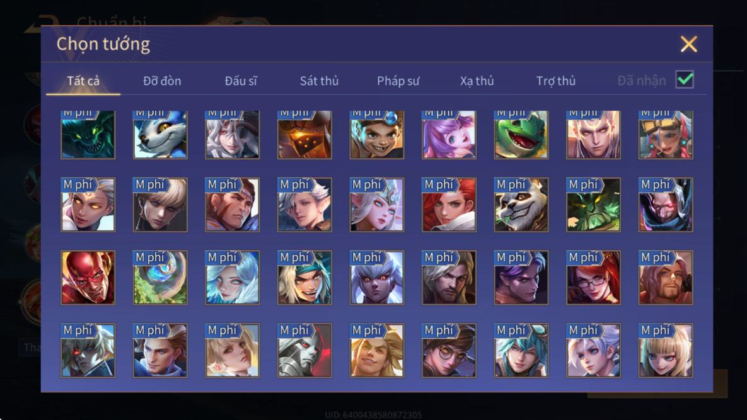The height and width of the screenshot is (420, 747).
Task: Switch to the Đỡ đòn tab
Action: click(162, 81)
